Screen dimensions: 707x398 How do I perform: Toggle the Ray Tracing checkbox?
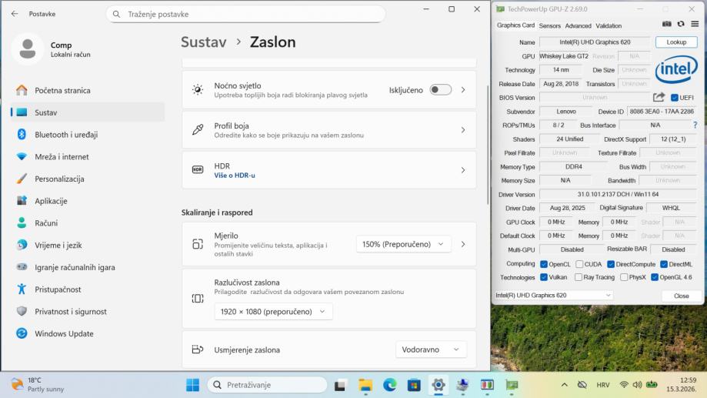pyautogui.click(x=579, y=277)
